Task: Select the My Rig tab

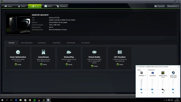Action: [35, 6]
